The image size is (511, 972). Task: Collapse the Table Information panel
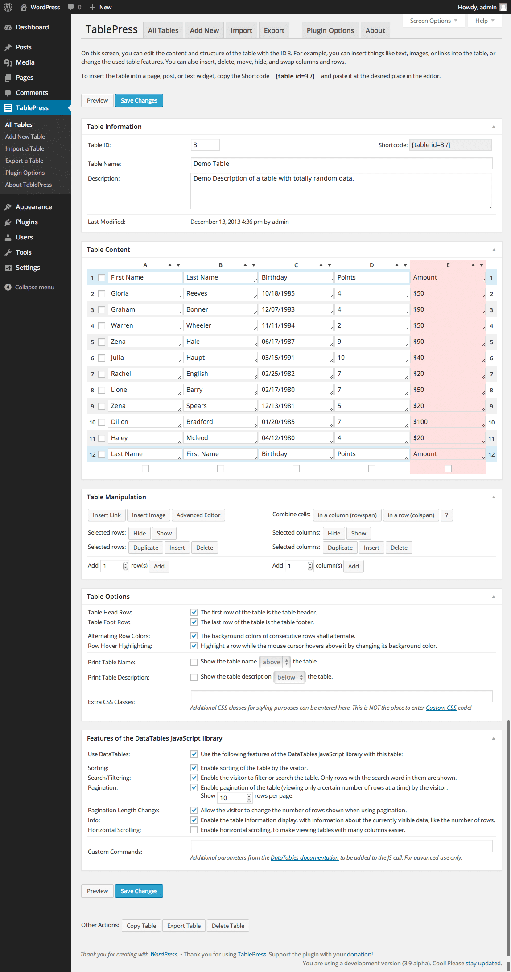tap(493, 127)
